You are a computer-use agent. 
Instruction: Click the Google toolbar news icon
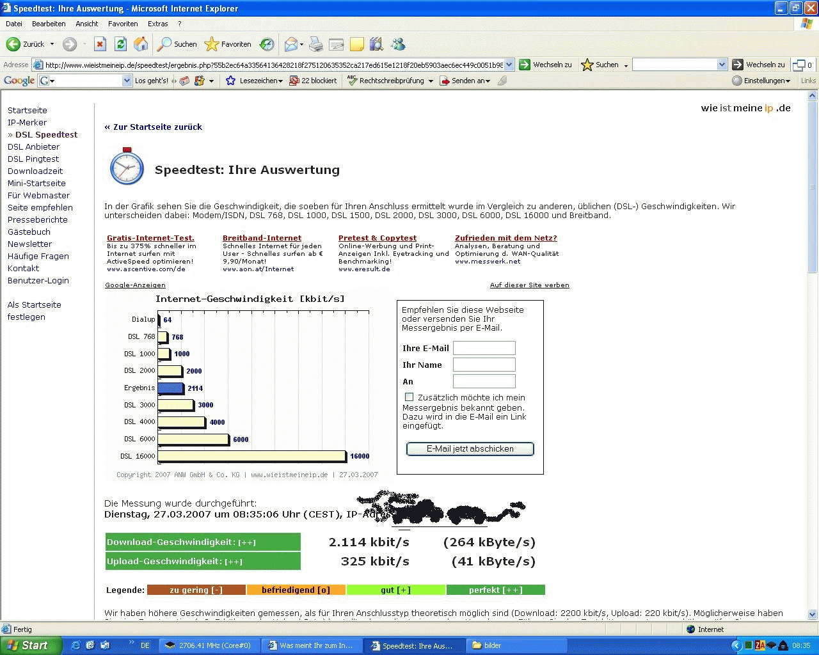point(184,81)
